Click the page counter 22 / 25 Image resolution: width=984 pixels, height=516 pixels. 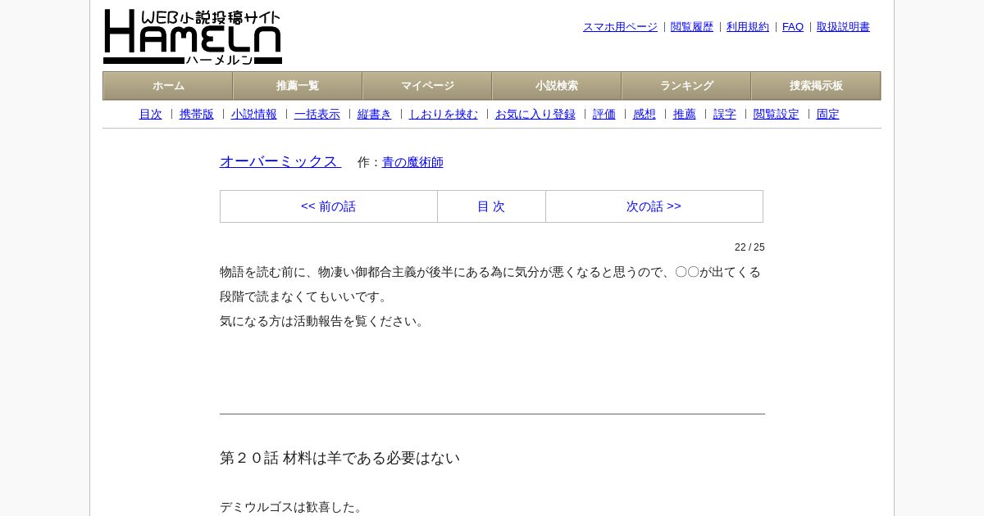pos(749,247)
